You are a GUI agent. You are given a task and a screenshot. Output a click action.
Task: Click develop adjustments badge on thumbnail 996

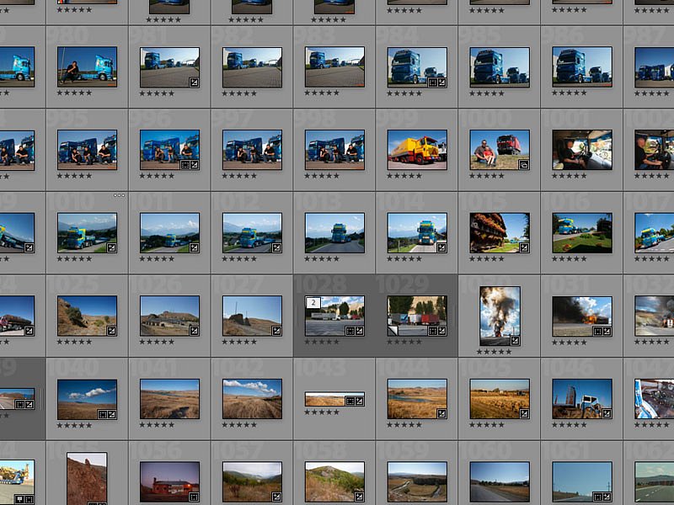tap(194, 164)
